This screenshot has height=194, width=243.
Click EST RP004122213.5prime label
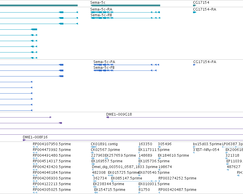52,184
